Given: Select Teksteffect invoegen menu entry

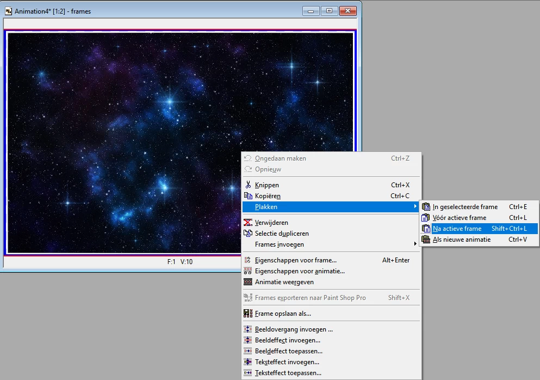Looking at the screenshot, I should 287,362.
